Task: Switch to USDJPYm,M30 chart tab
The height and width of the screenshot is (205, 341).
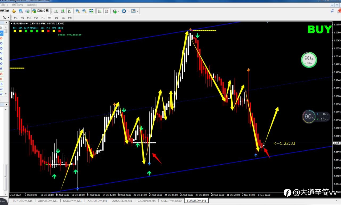Action: (171, 201)
